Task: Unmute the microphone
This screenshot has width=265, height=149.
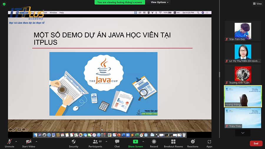Action: tap(9, 142)
